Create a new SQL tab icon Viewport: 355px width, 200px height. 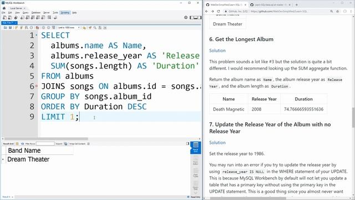click(4, 18)
